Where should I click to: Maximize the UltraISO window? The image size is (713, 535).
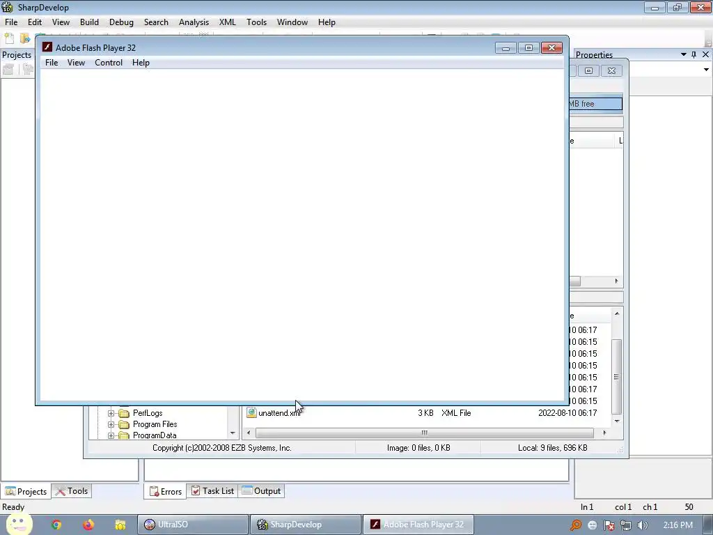(589, 70)
